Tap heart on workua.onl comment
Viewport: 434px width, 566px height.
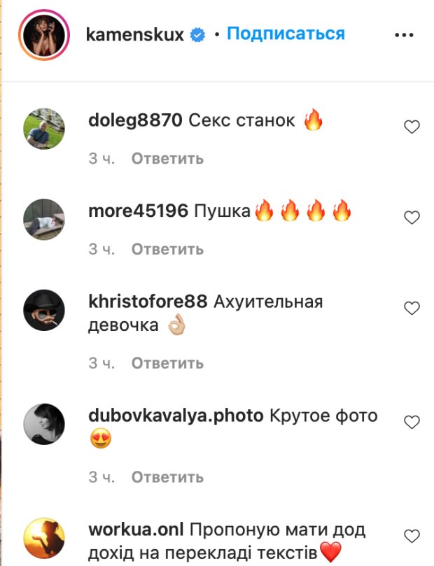click(x=412, y=536)
